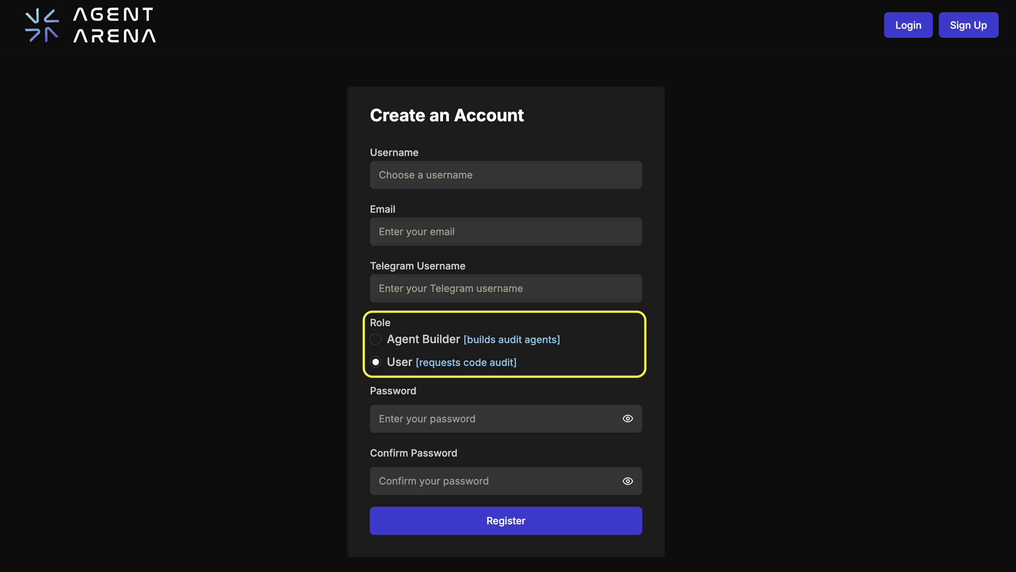Screen dimensions: 1016x572
Task: Select the User role option
Action: pos(375,362)
